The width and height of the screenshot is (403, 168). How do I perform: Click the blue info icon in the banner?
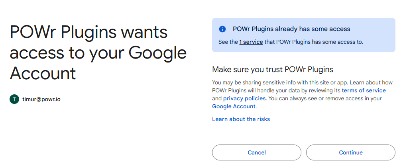222,29
